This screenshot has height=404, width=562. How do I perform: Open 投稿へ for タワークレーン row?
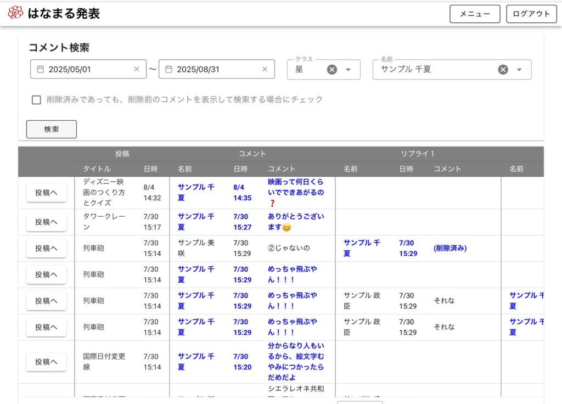[46, 222]
